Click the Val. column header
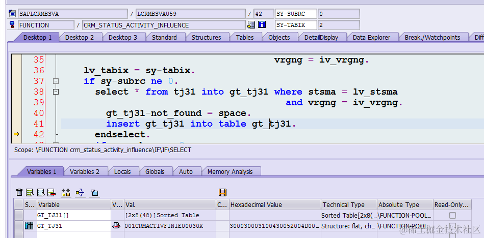Image resolution: width=484 pixels, height=238 pixels. [170, 205]
